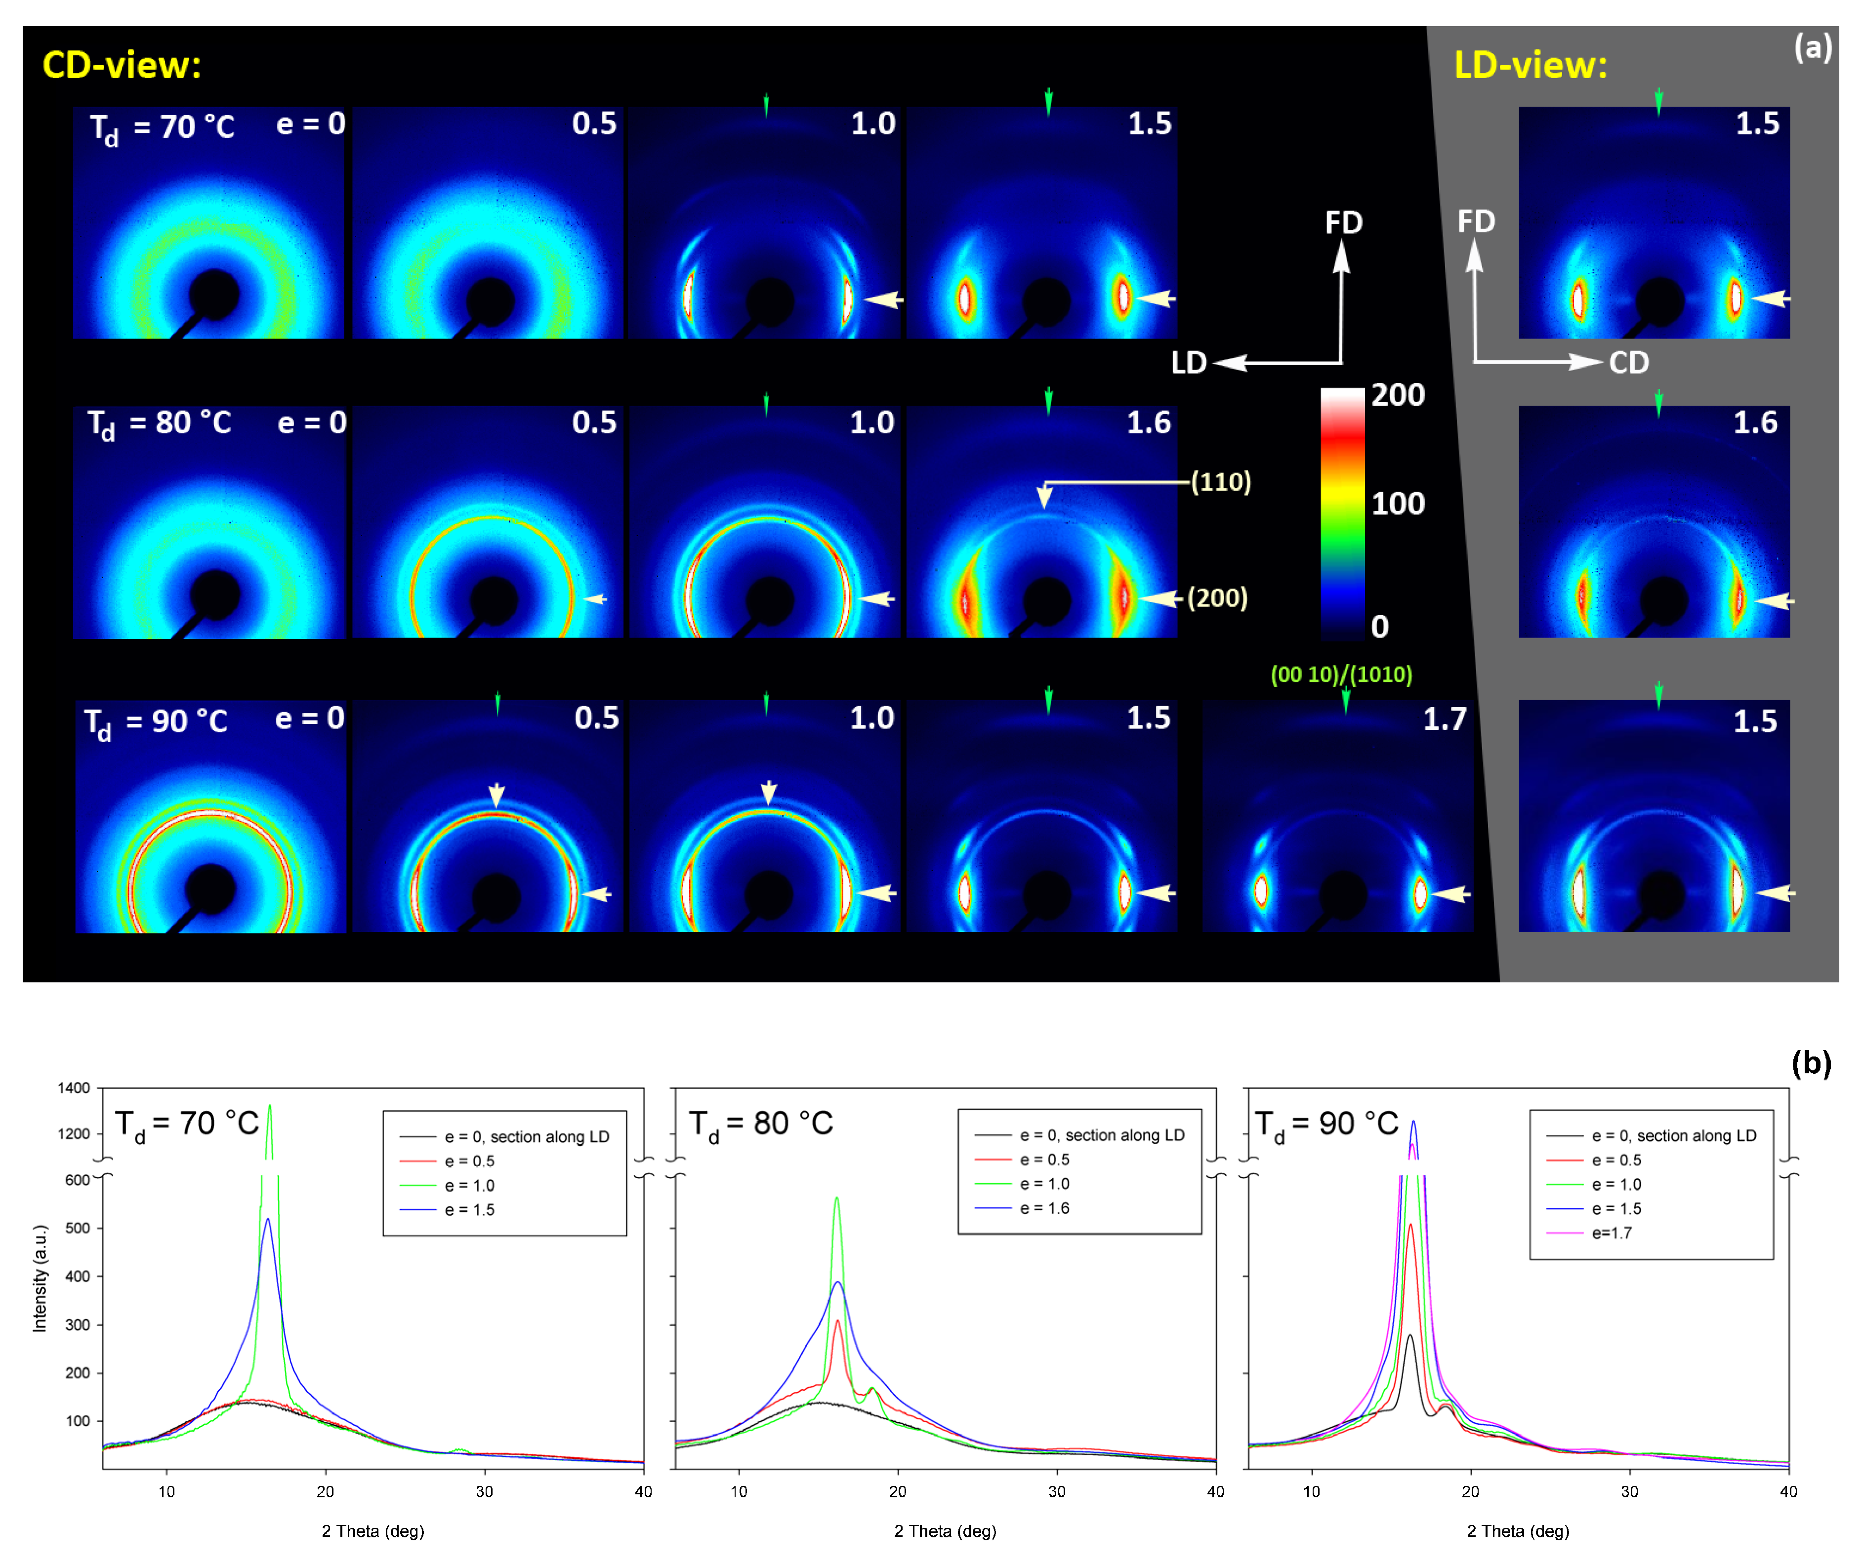
Task: Click the green arrow above the 70 °C e = 1.5 pattern
Action: tap(1049, 101)
